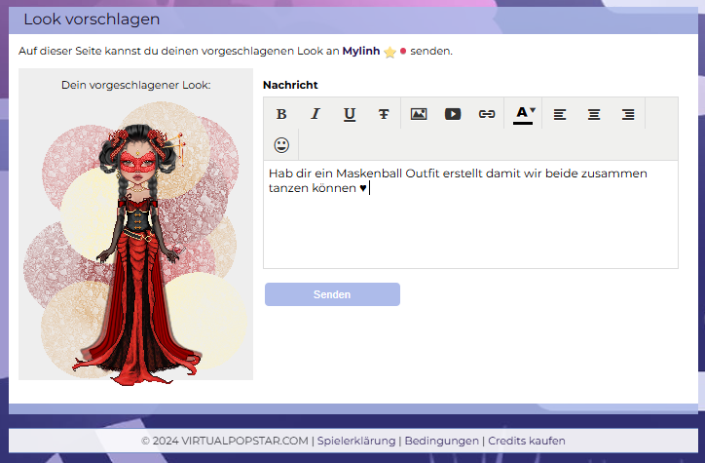
Task: Click the suggested look avatar preview
Action: tap(136, 246)
